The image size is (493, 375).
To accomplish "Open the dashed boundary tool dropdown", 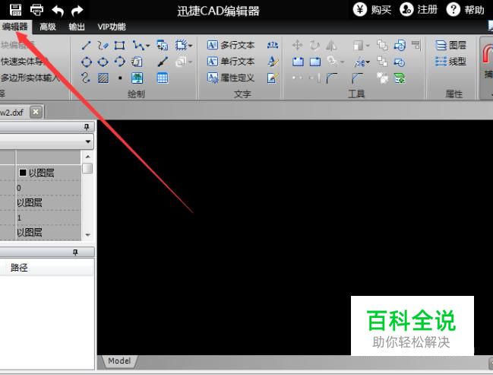I will coord(190,46).
